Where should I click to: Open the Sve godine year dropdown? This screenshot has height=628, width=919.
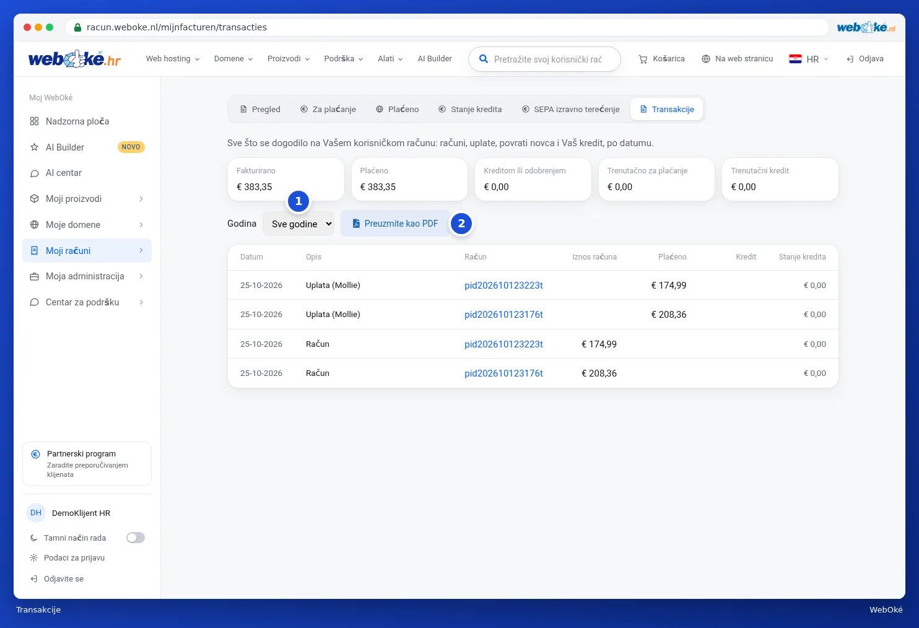pos(298,224)
